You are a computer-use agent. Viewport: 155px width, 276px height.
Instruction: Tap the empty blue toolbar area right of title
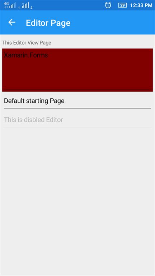pos(112,22)
